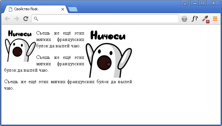
Task: Open the gear extension icon
Action: coord(184,19)
